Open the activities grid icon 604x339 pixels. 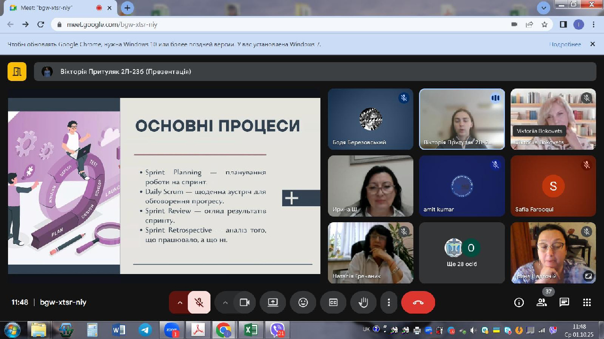pyautogui.click(x=587, y=303)
